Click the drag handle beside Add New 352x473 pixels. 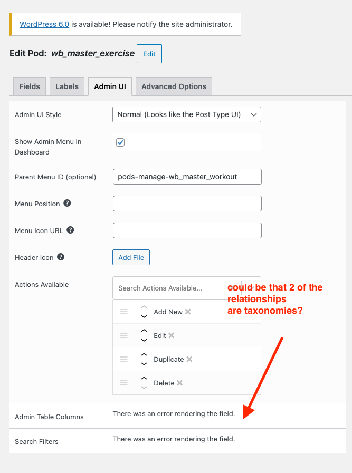pyautogui.click(x=124, y=312)
